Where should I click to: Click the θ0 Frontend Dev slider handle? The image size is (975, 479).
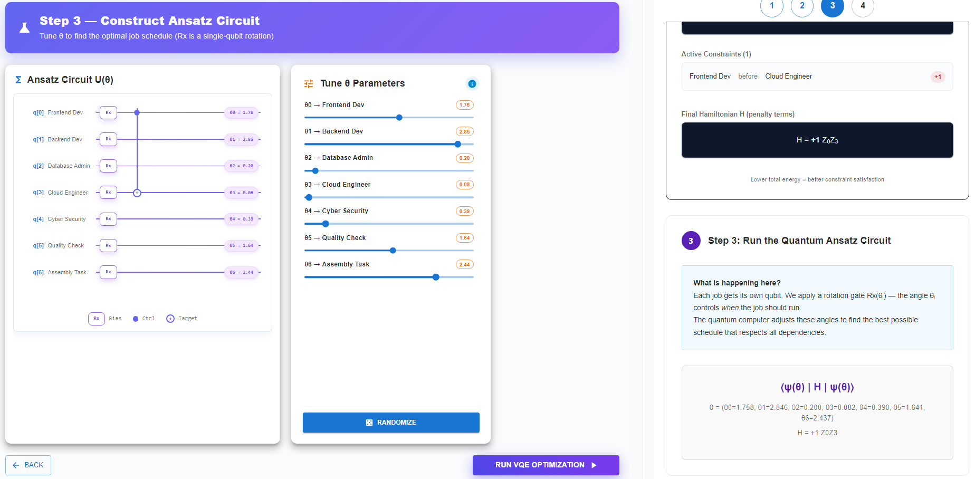(x=399, y=118)
